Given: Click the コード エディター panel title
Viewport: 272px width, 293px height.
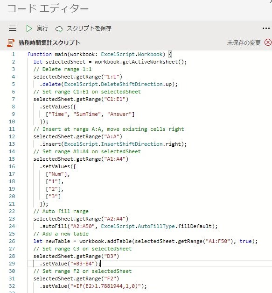Looking at the screenshot, I should click(x=48, y=9).
